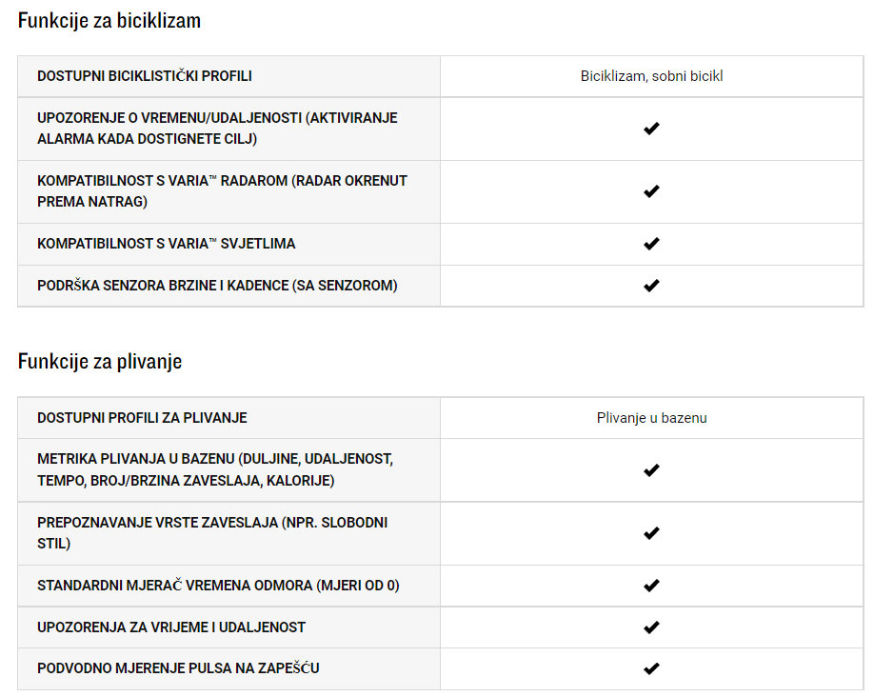The width and height of the screenshot is (874, 697).
Task: Click Podrška senzora brzine i kadence label
Action: tap(217, 286)
